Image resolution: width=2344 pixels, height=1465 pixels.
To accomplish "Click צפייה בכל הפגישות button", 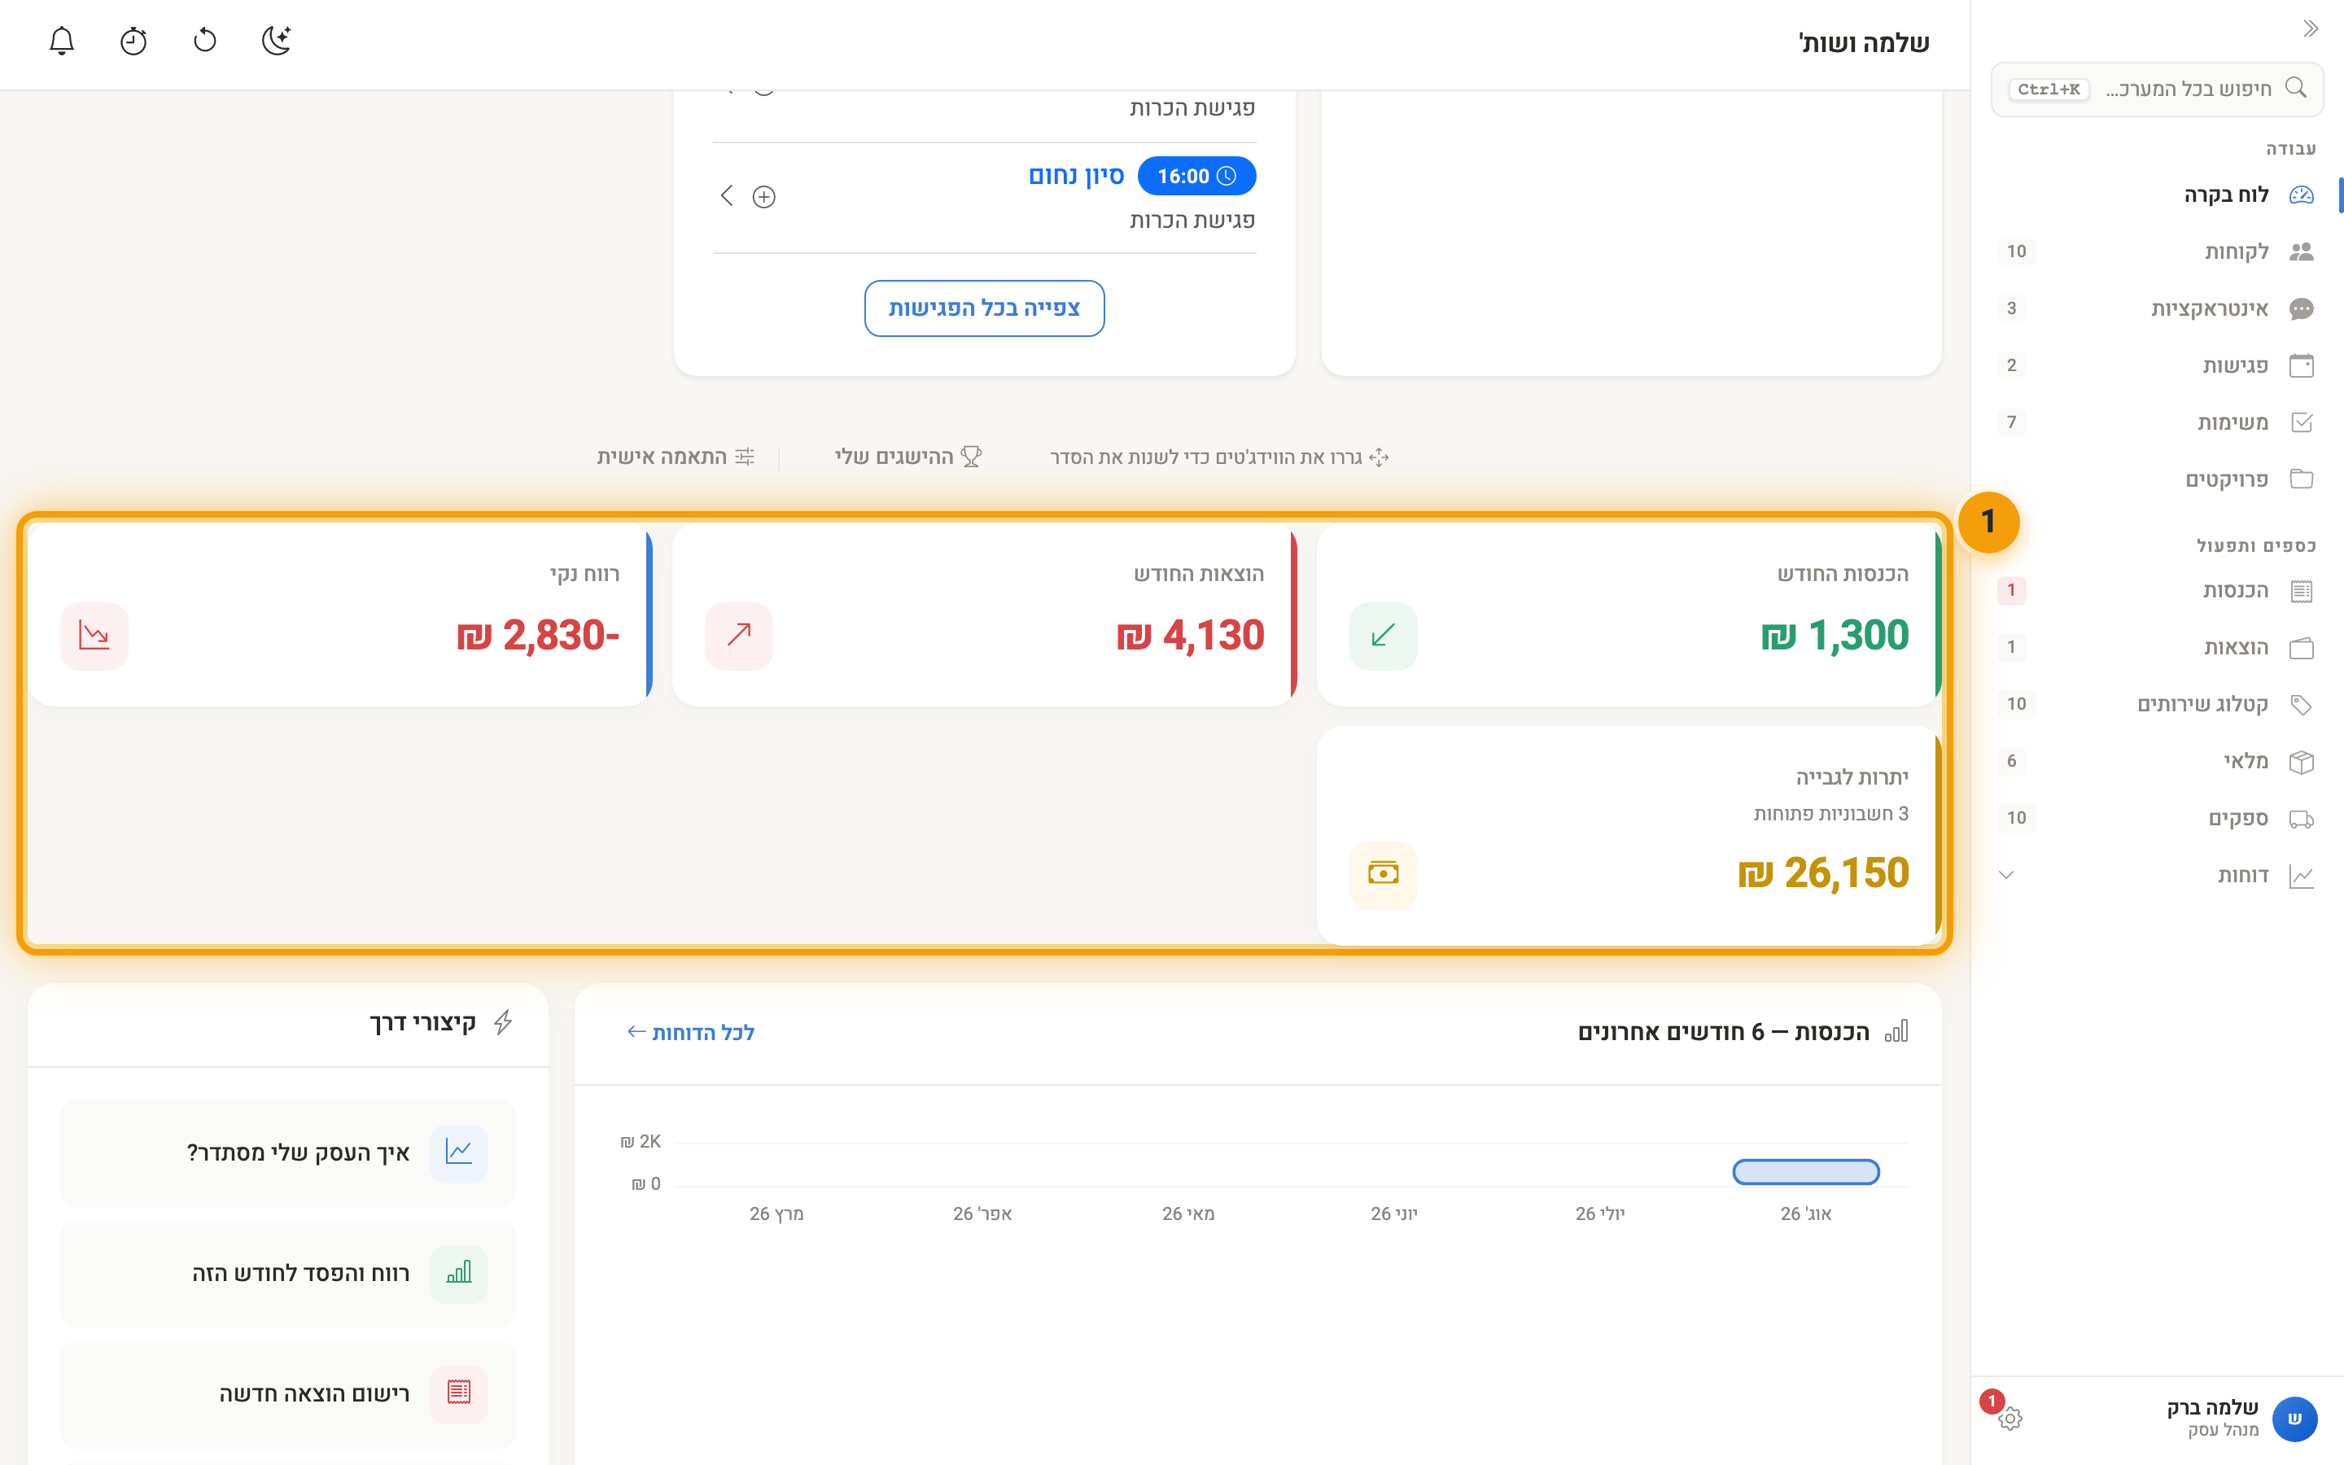I will 984,308.
